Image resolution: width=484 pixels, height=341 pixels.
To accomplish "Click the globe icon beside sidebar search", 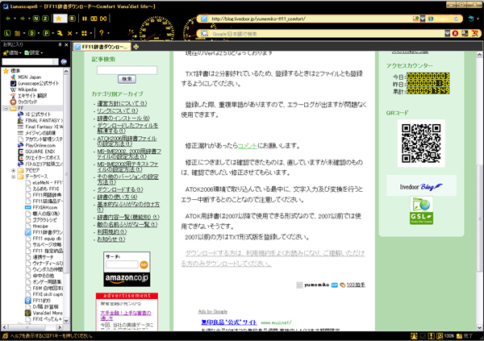I will (64, 62).
